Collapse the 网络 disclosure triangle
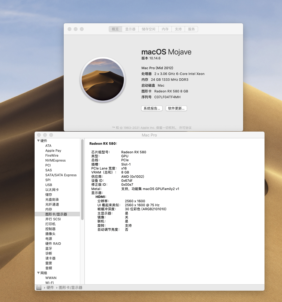This screenshot has width=282, height=302. [38, 273]
